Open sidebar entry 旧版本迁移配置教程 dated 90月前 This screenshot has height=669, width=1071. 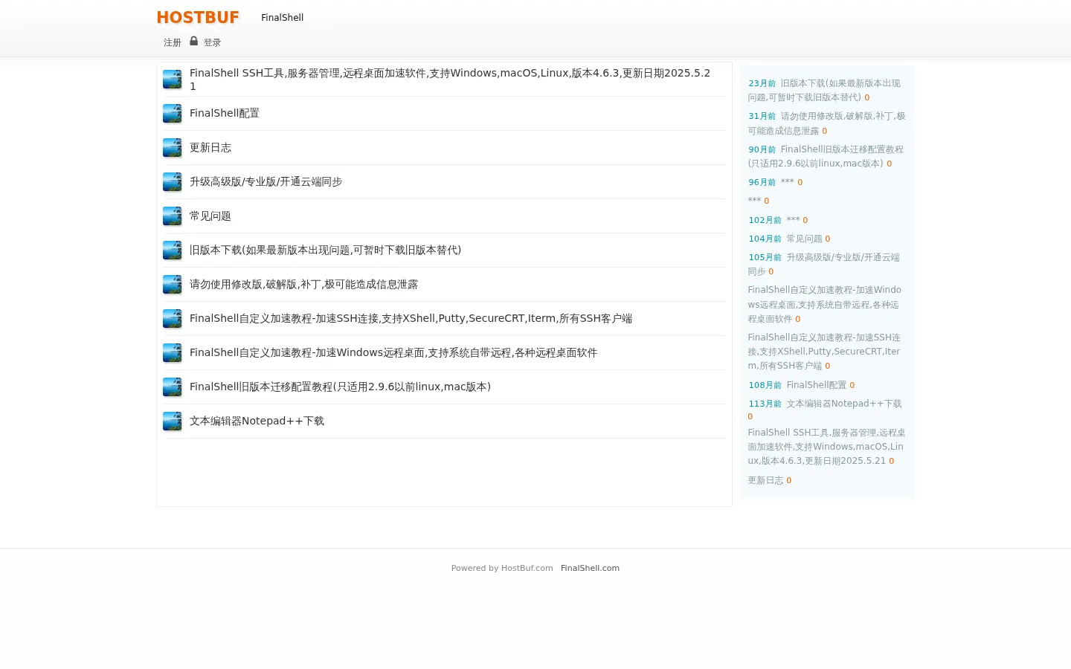pyautogui.click(x=826, y=156)
